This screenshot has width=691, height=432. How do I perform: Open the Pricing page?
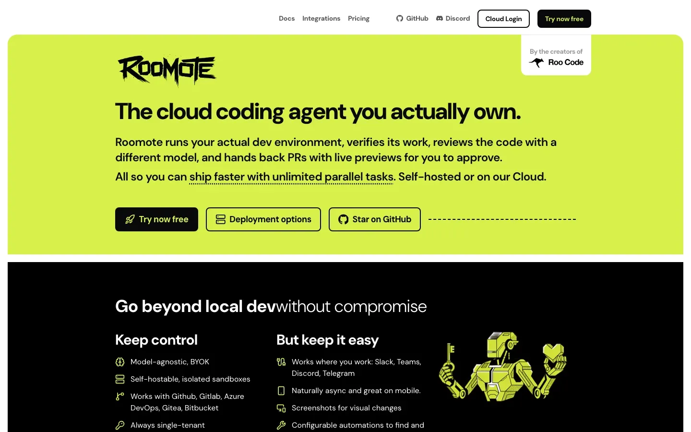(358, 19)
